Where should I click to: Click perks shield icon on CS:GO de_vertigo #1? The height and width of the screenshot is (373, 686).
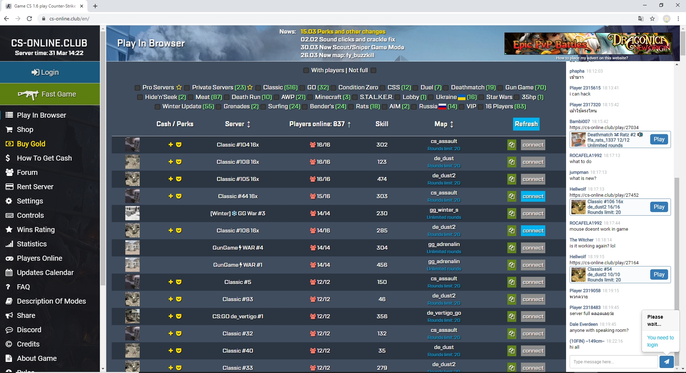point(179,316)
